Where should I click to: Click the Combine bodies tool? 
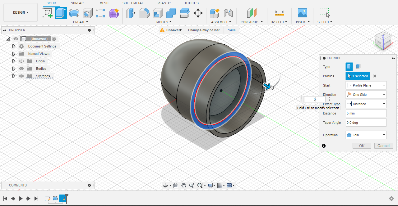pos(171,13)
